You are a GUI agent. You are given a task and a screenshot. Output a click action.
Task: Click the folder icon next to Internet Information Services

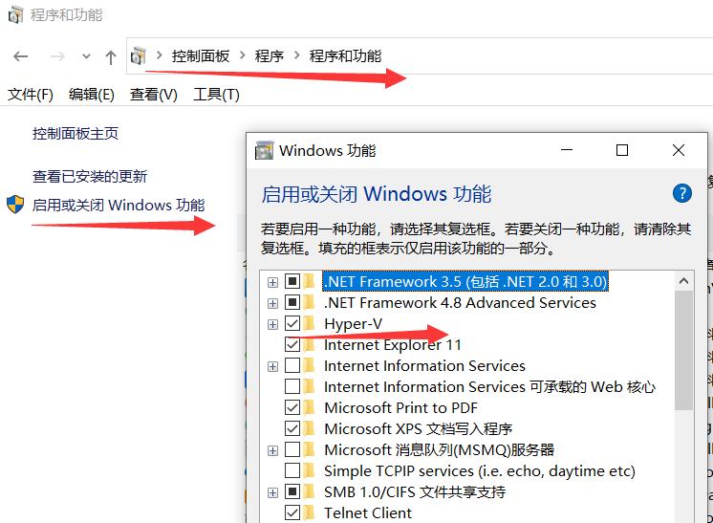(310, 365)
